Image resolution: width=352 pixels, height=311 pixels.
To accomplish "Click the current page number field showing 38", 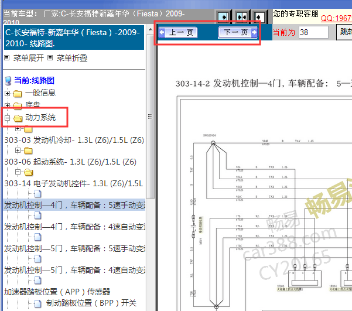I will pyautogui.click(x=313, y=32).
